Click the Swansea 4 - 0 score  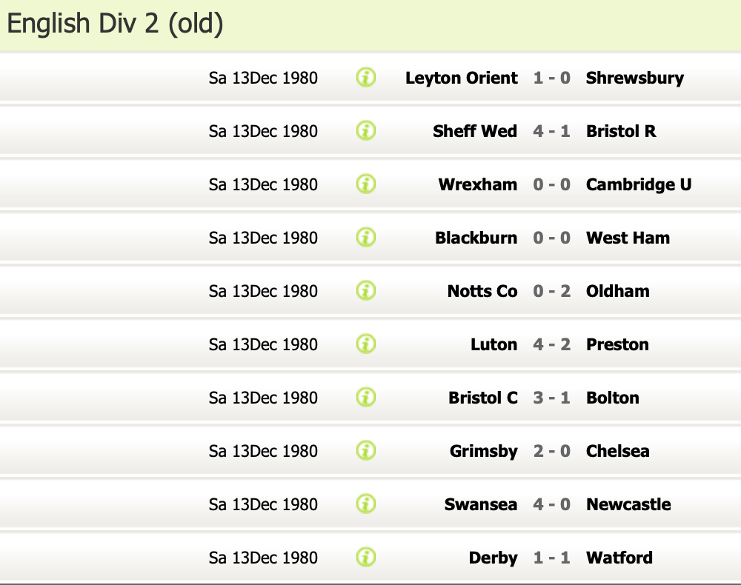(x=551, y=505)
